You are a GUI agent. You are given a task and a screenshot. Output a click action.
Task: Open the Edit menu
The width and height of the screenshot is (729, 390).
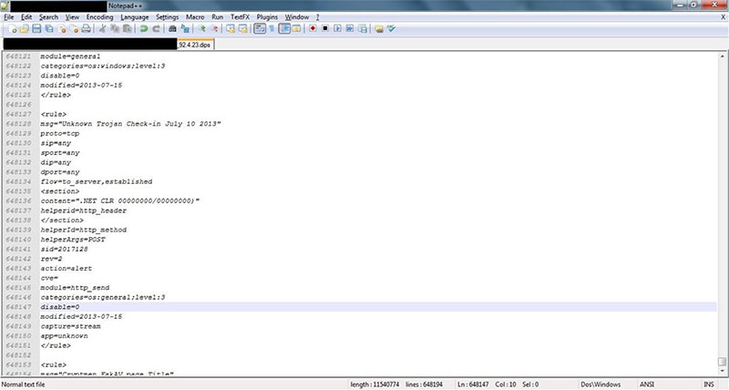[26, 16]
